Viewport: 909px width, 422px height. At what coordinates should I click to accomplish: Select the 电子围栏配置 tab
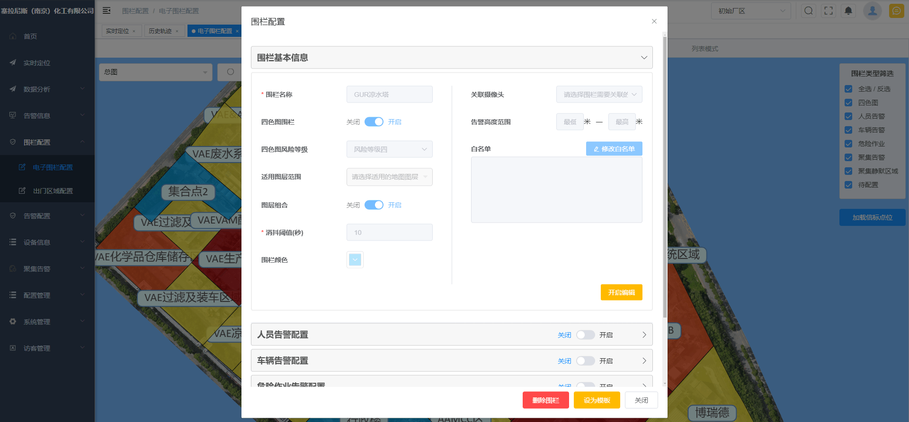[x=215, y=31]
